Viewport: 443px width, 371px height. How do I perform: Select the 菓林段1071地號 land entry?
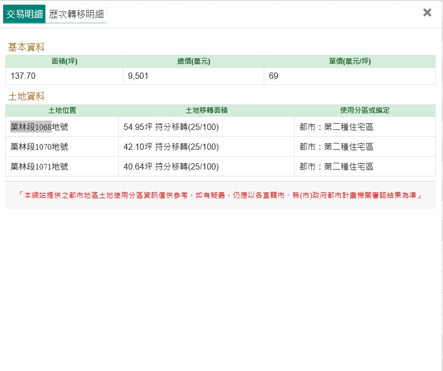coord(39,167)
